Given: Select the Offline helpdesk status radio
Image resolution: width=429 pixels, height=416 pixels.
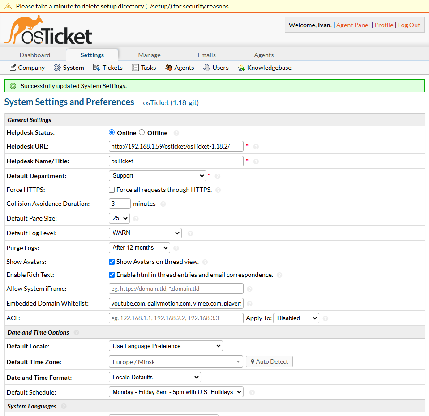Looking at the screenshot, I should [142, 132].
